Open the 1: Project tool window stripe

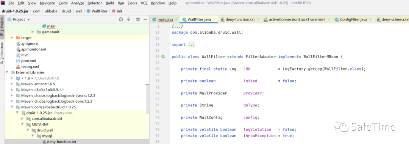[2, 25]
